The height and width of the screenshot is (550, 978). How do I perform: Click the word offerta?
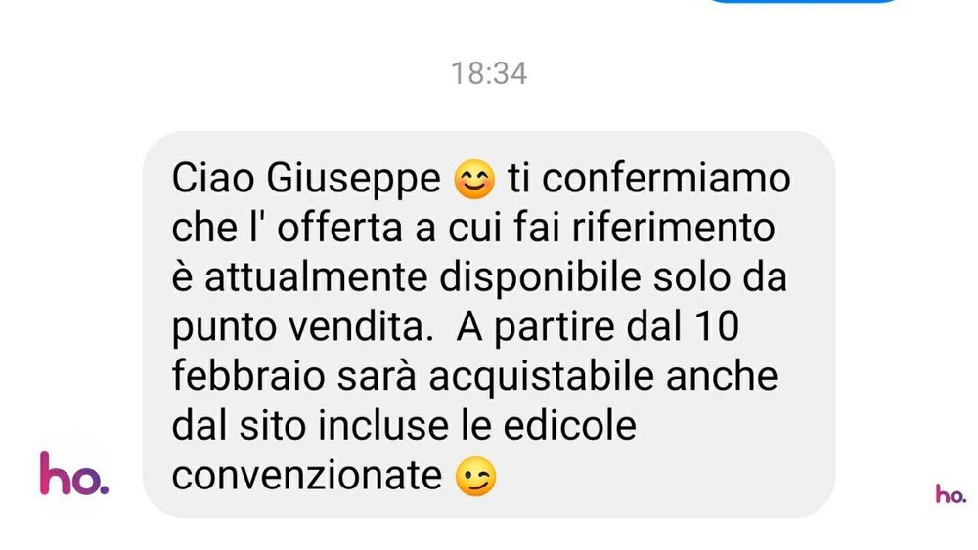coord(340,228)
